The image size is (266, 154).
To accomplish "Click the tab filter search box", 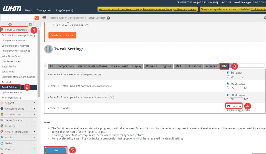I will [251, 65].
